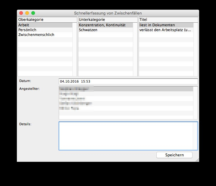
Task: Click the Angestellter list scrollbar
Action: click(195, 103)
